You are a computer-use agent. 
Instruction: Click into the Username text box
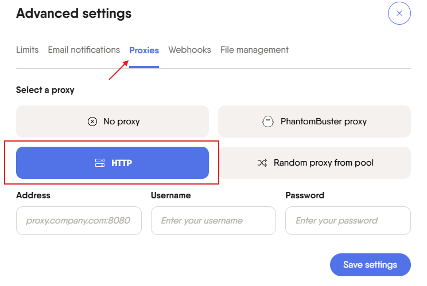213,221
